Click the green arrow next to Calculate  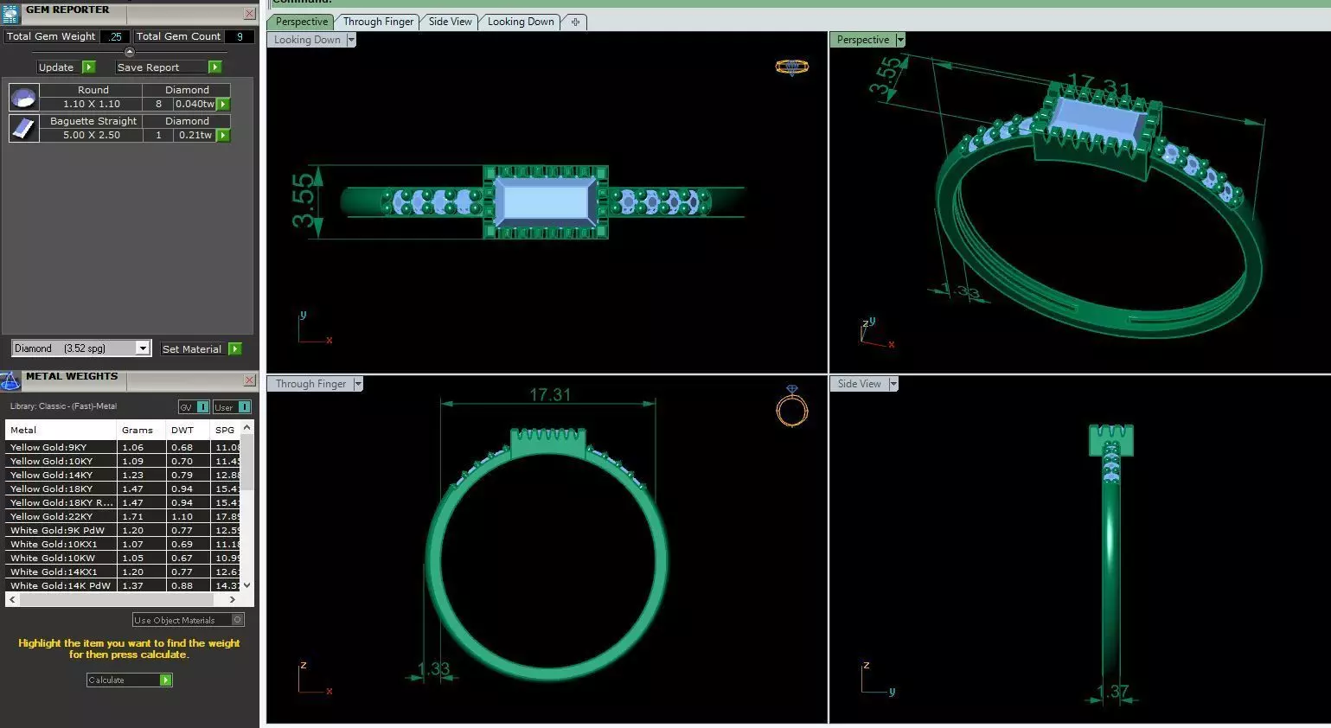point(165,680)
